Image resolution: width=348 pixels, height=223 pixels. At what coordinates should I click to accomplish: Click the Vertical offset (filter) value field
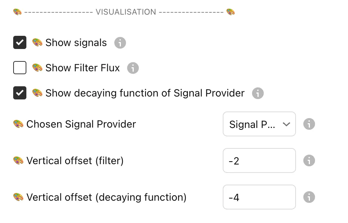[259, 160]
